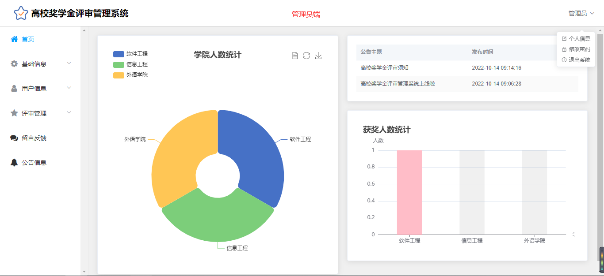The height and width of the screenshot is (276, 604).
Task: Click the home icon in the sidebar
Action: 14,39
